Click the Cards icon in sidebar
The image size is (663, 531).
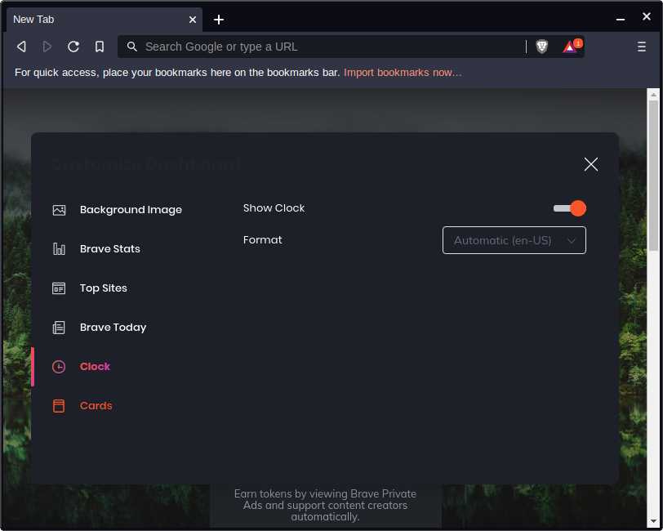tap(59, 406)
